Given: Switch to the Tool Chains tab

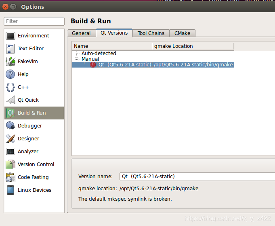Looking at the screenshot, I should pyautogui.click(x=151, y=33).
